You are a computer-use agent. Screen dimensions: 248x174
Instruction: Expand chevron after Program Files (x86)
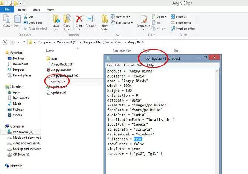[x=112, y=42]
